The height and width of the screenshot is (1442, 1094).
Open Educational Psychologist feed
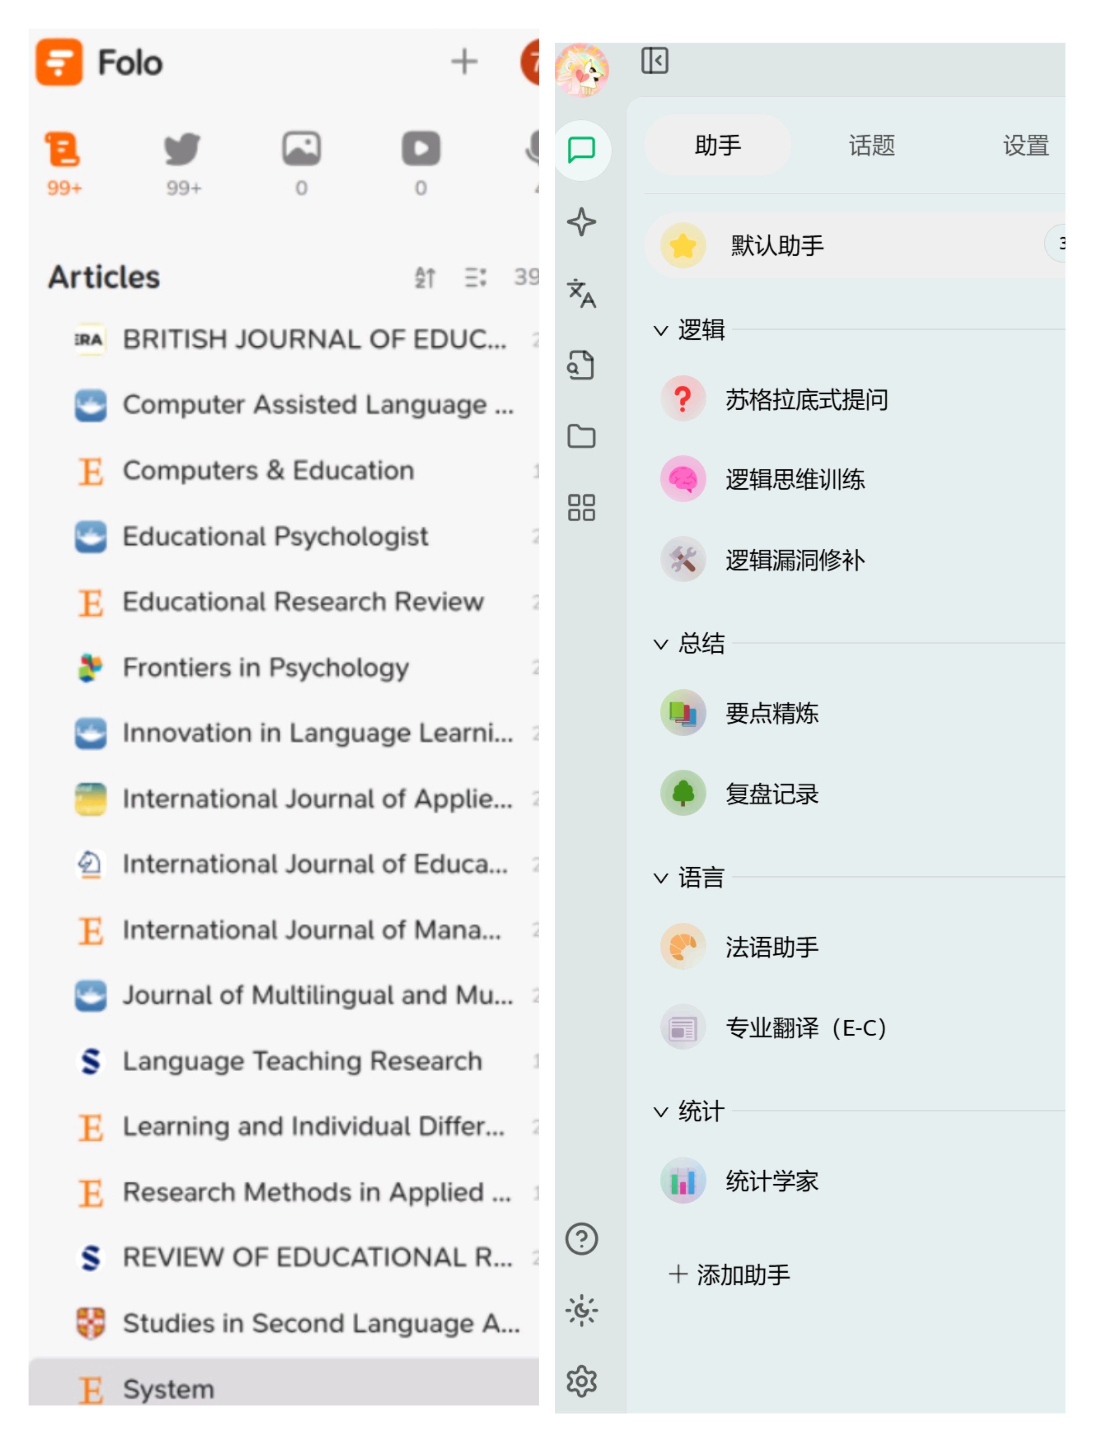point(284,537)
